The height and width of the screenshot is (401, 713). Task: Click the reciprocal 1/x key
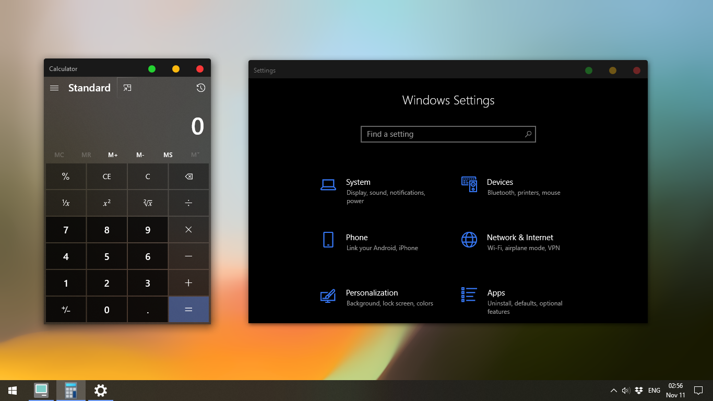click(x=66, y=203)
